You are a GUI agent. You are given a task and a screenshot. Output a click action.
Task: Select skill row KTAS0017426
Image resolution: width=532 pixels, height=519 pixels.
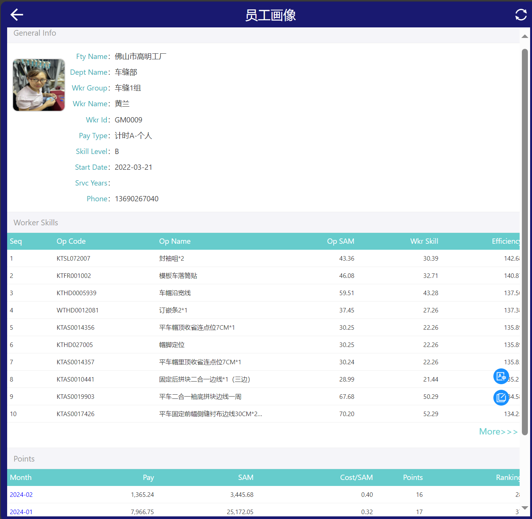(x=75, y=414)
